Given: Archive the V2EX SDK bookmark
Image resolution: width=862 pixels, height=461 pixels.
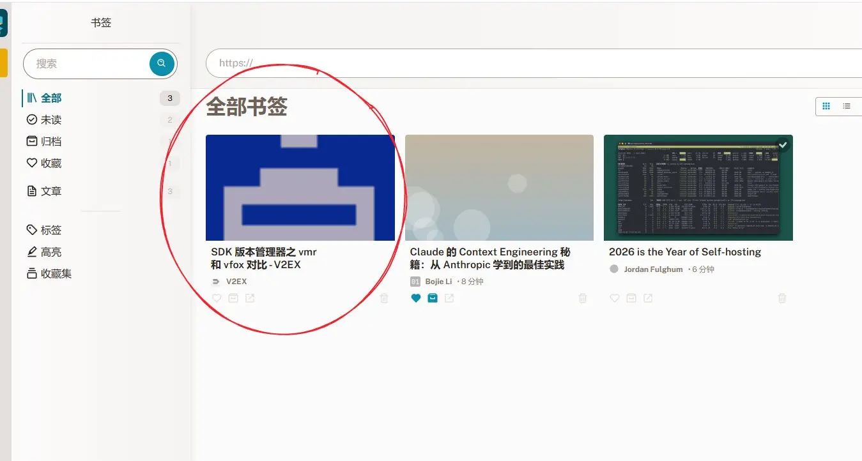Looking at the screenshot, I should tap(233, 298).
